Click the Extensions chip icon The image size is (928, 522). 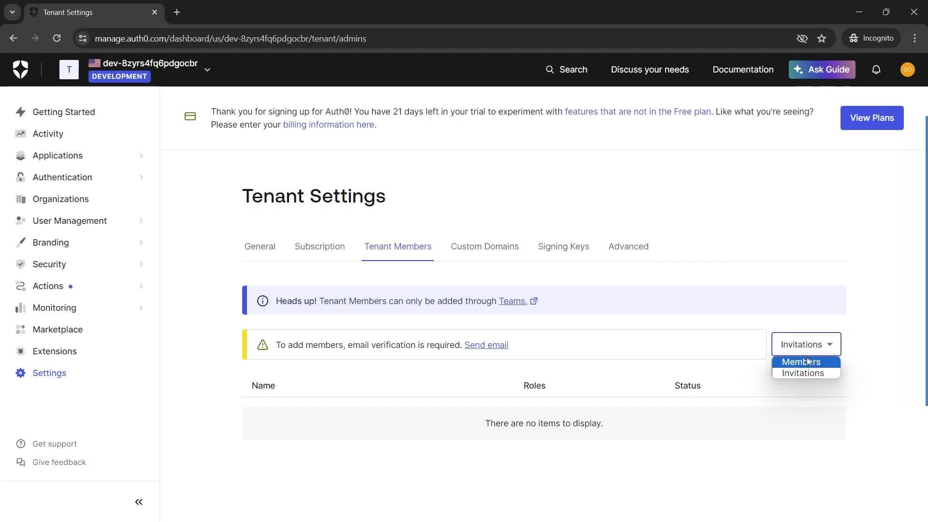20,351
